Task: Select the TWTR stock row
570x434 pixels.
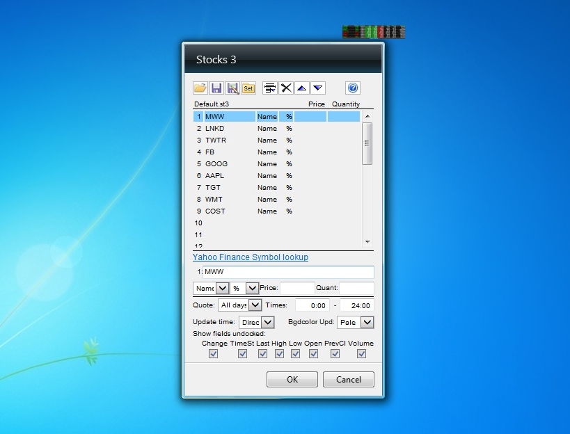Action: pyautogui.click(x=276, y=140)
